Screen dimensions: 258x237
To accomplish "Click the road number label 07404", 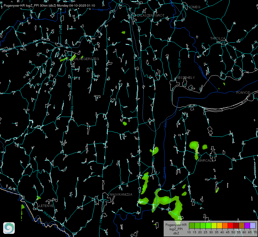I will click(x=61, y=30).
